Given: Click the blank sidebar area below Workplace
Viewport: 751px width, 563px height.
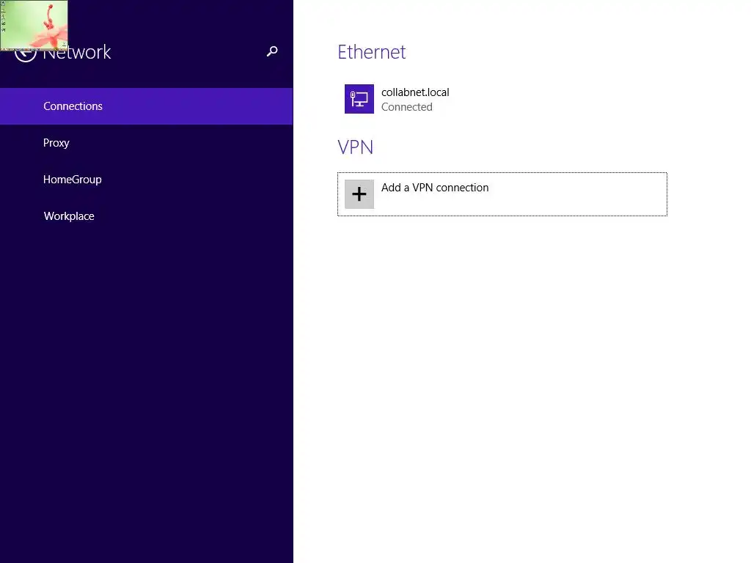Looking at the screenshot, I should (x=147, y=367).
